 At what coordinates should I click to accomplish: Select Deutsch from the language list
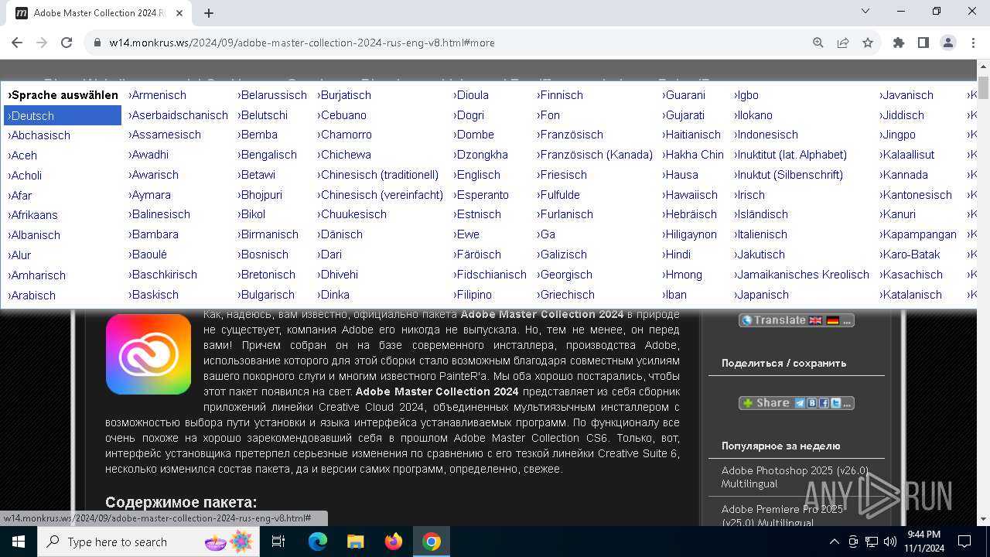(x=63, y=116)
